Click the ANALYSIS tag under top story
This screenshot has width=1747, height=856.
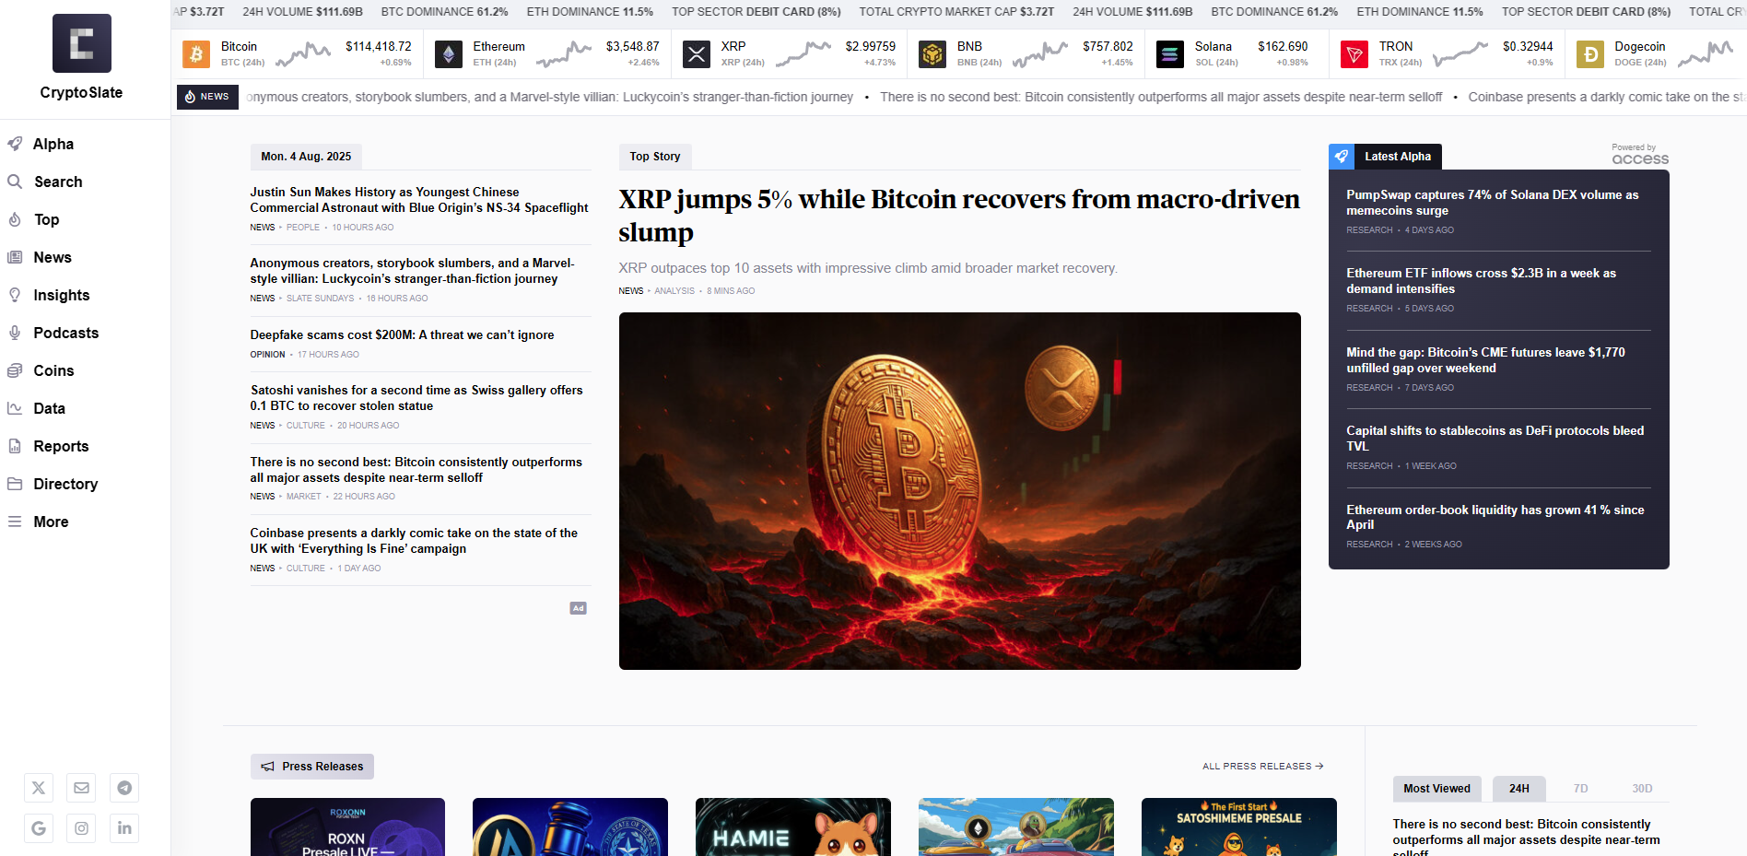tap(674, 291)
